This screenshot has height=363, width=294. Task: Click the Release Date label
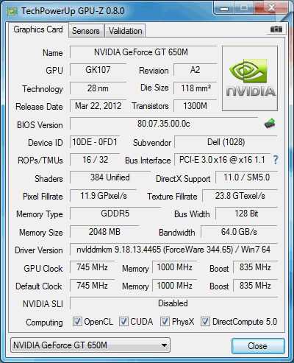click(39, 107)
